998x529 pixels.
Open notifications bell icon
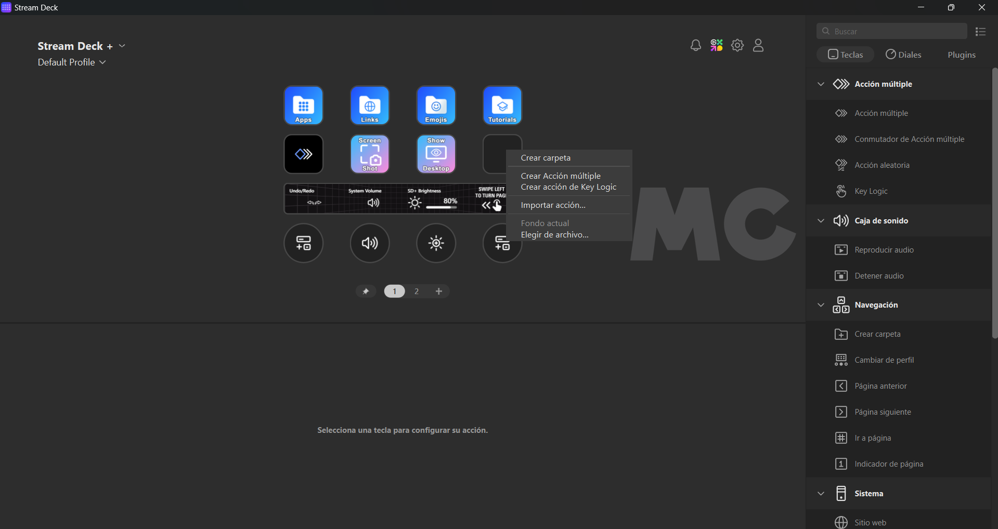tap(695, 46)
